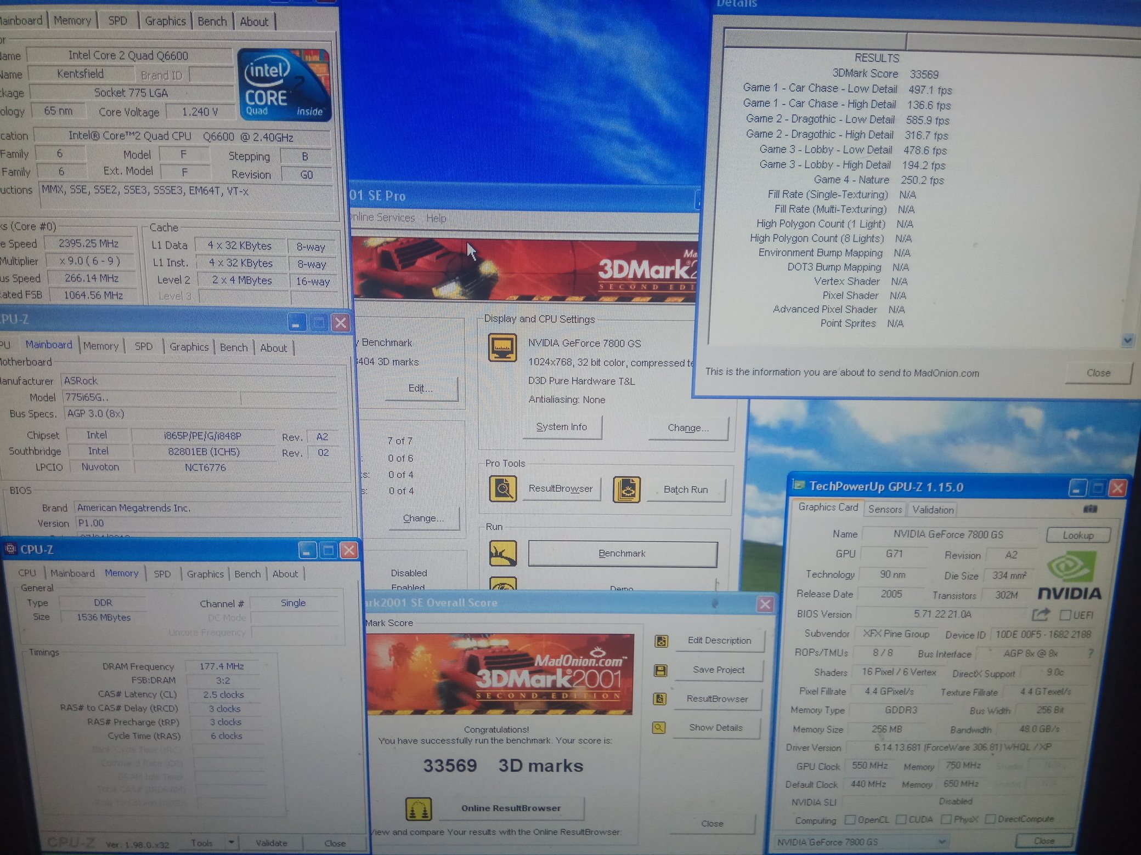Open the CPU tab in CPU-Z Memory window

pyautogui.click(x=27, y=573)
